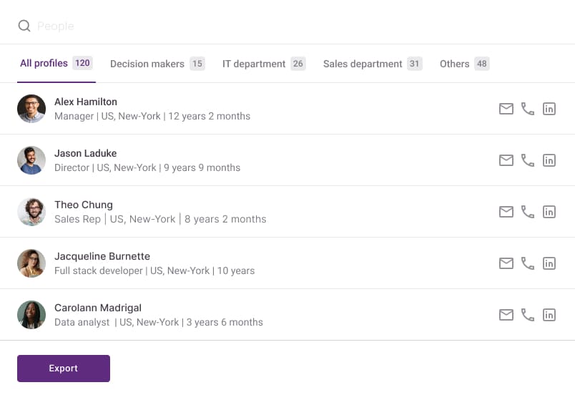Open Carolann Madrigal's LinkedIn icon
This screenshot has width=575, height=395.
pyautogui.click(x=549, y=315)
